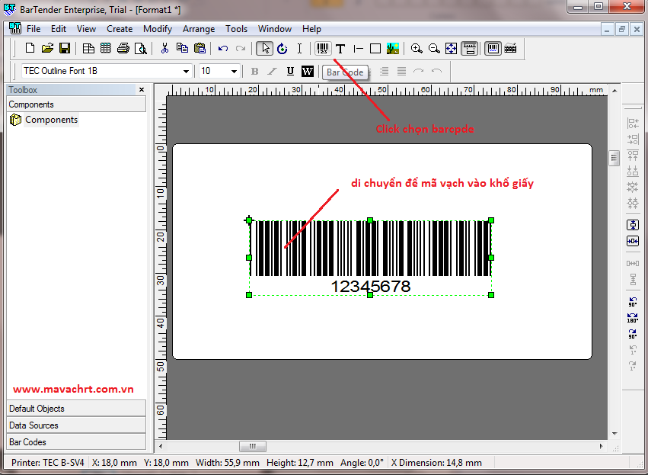The image size is (648, 475).
Task: Choose the rotate object tool
Action: pos(283,48)
